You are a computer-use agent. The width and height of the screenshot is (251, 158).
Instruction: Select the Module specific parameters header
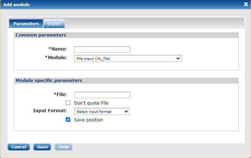click(49, 81)
